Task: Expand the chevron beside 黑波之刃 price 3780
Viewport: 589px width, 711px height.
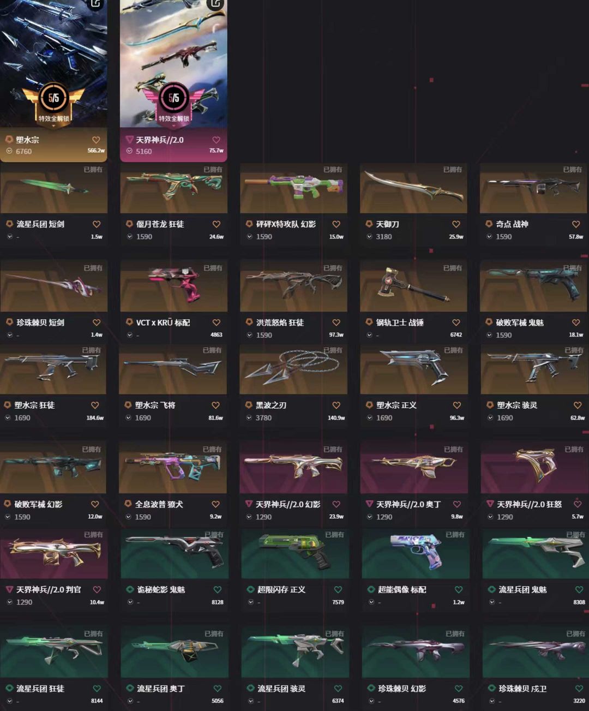Action: [249, 418]
